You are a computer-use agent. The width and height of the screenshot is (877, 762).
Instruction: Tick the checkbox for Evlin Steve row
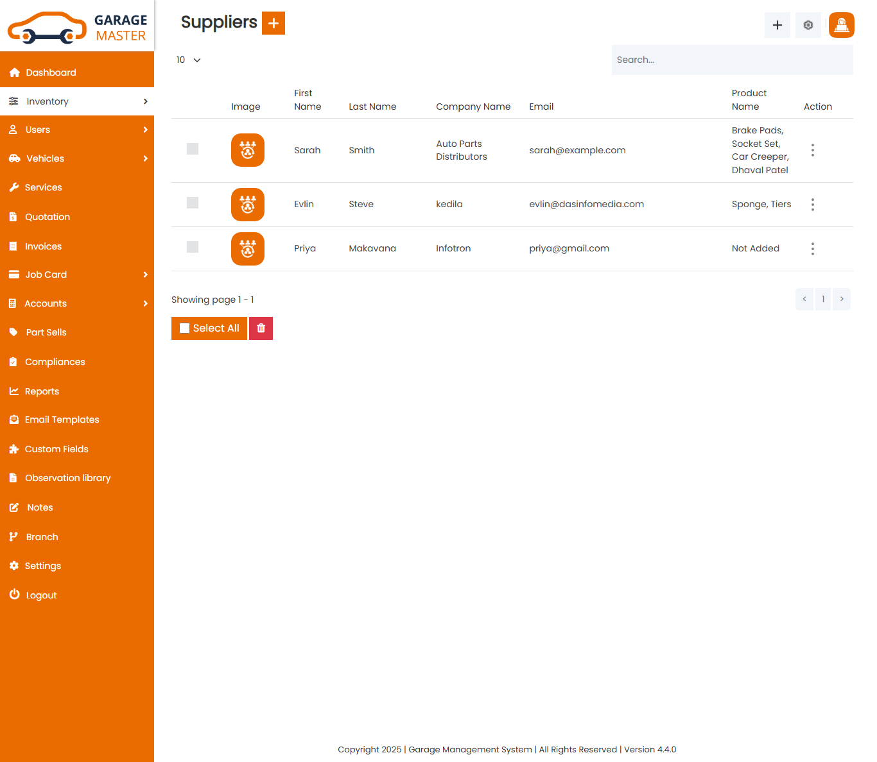(x=193, y=203)
